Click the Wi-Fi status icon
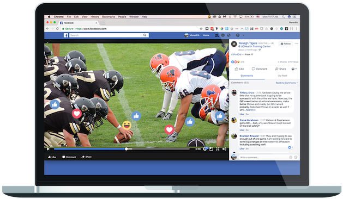The width and height of the screenshot is (343, 199). point(236,16)
